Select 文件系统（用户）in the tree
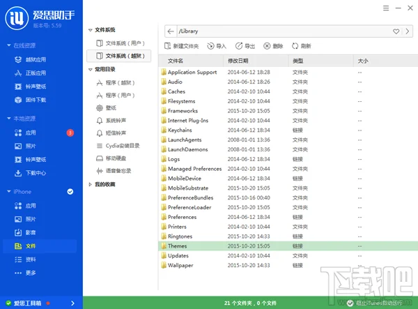This screenshot has width=418, height=309. (121, 43)
